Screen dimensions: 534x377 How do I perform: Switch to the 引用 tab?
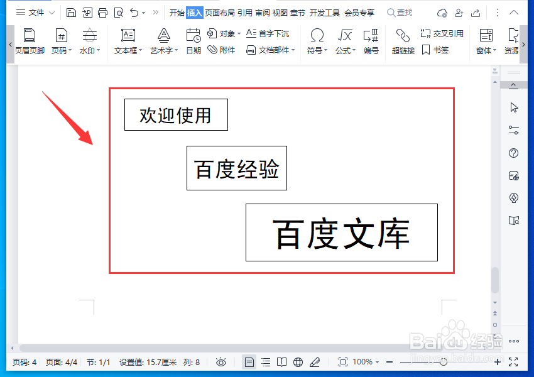[245, 13]
